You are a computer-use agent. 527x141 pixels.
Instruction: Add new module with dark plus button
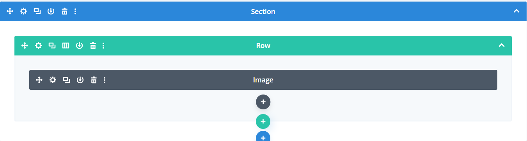[263, 102]
